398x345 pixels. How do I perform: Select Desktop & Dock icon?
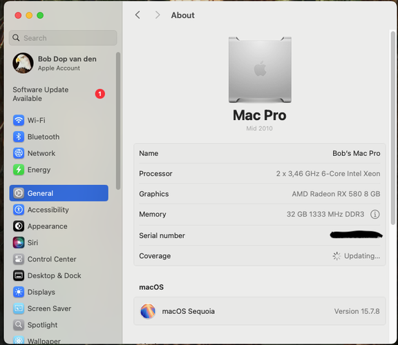click(x=19, y=275)
